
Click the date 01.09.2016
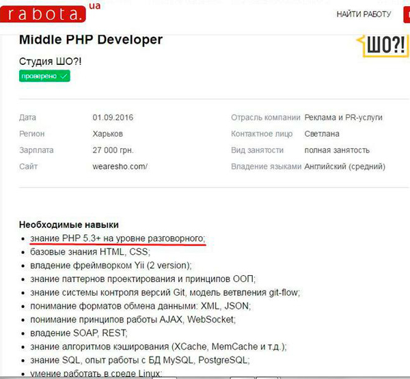click(113, 117)
